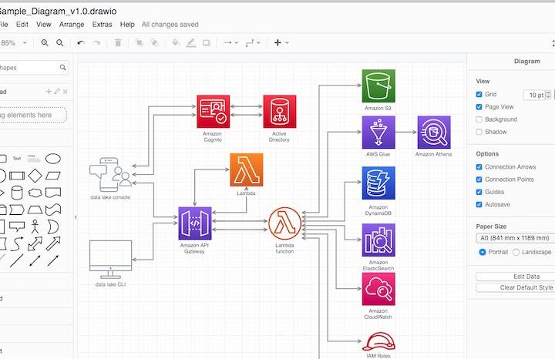Select the diamond shape in the palette

[35, 176]
